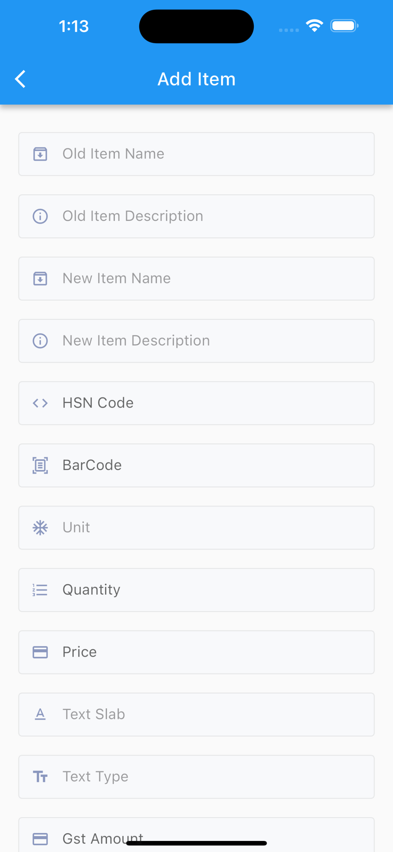Focus the HSN Code input field
Screen dimensions: 393x852
pos(196,403)
